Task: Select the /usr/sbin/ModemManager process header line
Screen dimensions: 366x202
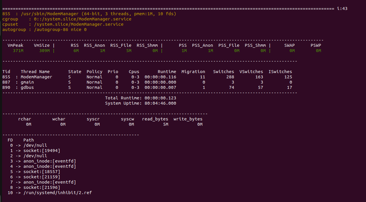Action: (x=89, y=14)
